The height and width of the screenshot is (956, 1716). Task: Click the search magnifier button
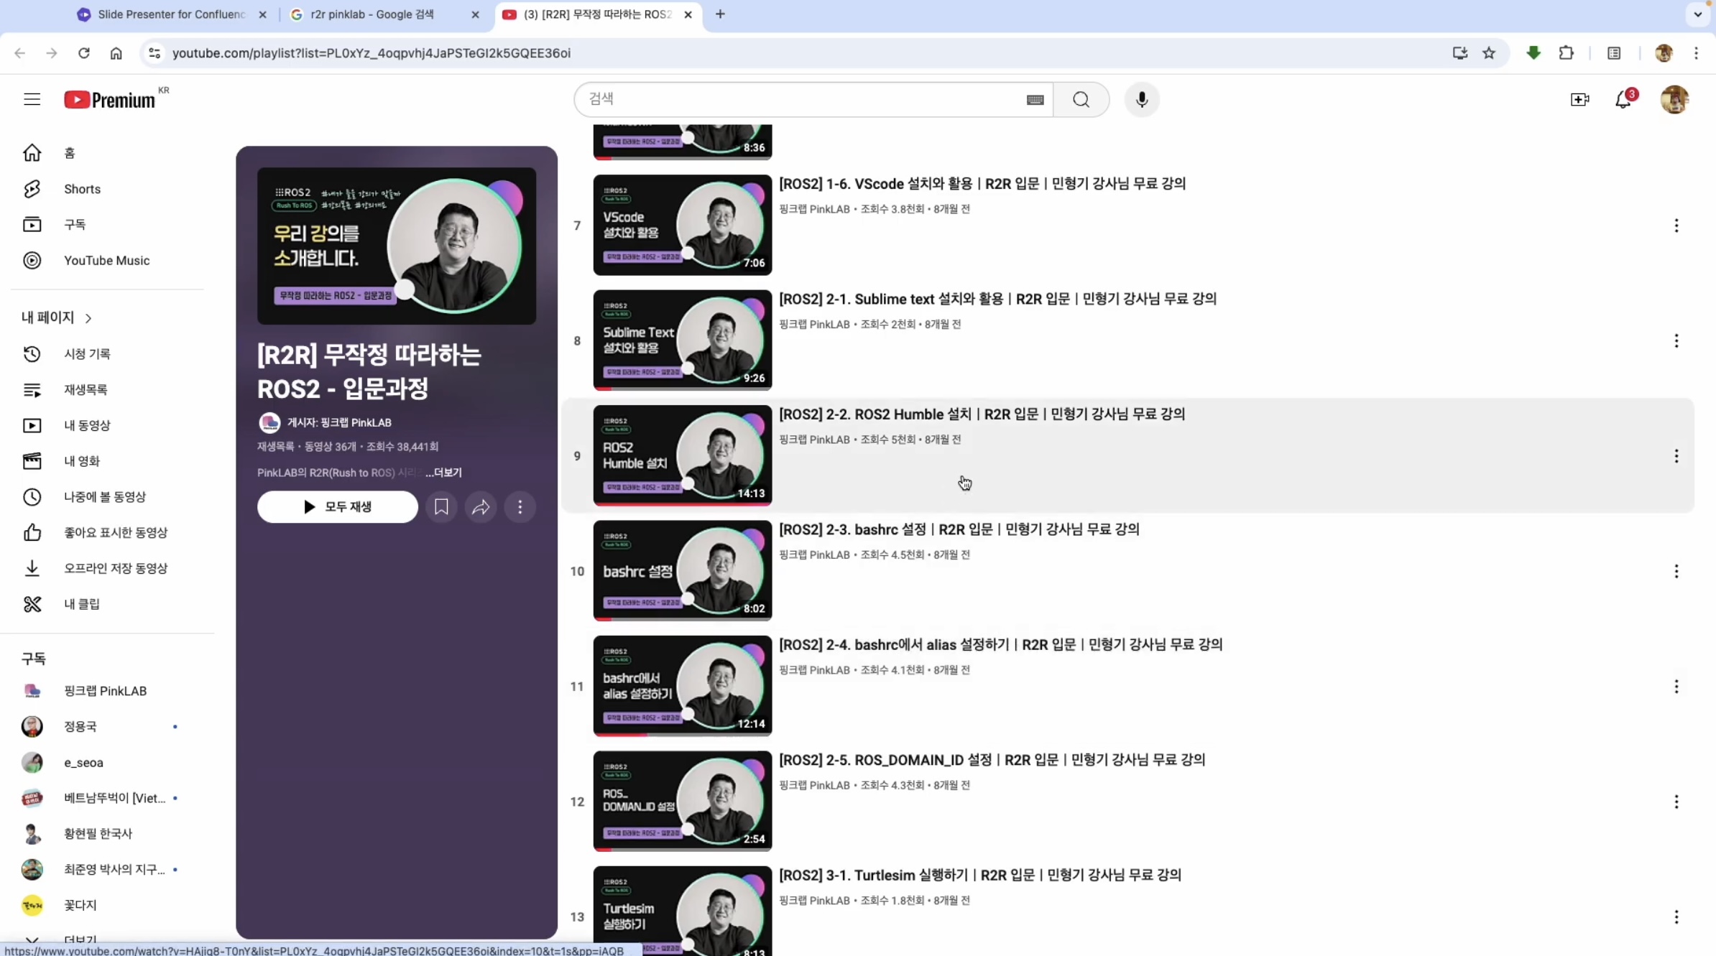tap(1081, 99)
